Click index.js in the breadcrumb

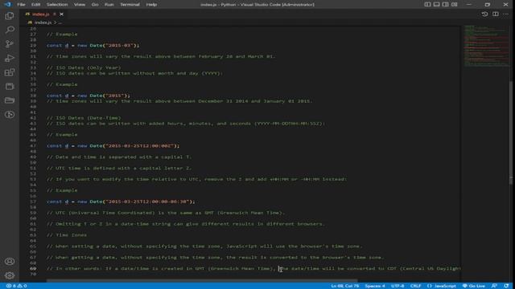[43, 22]
